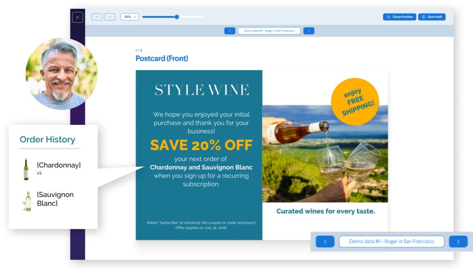The width and height of the screenshot is (473, 273).
Task: Click the large next demo data arrow
Action: pos(458,242)
